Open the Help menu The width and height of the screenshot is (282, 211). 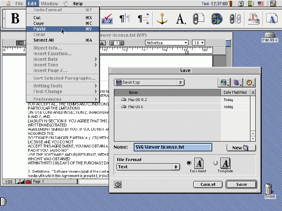click(x=78, y=4)
